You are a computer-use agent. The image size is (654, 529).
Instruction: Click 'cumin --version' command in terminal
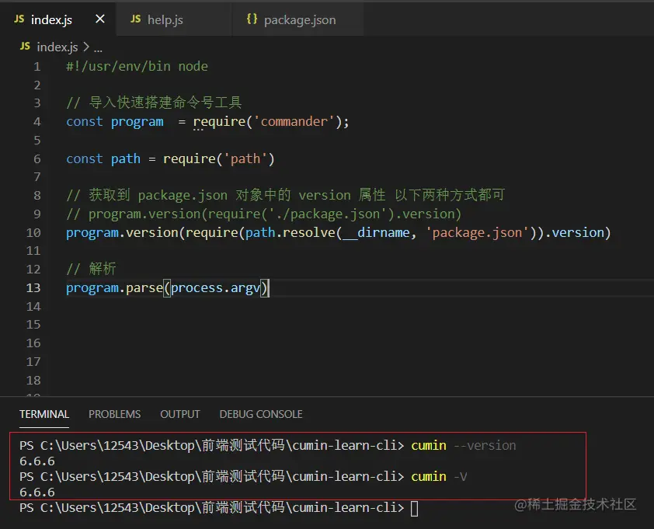(x=464, y=446)
